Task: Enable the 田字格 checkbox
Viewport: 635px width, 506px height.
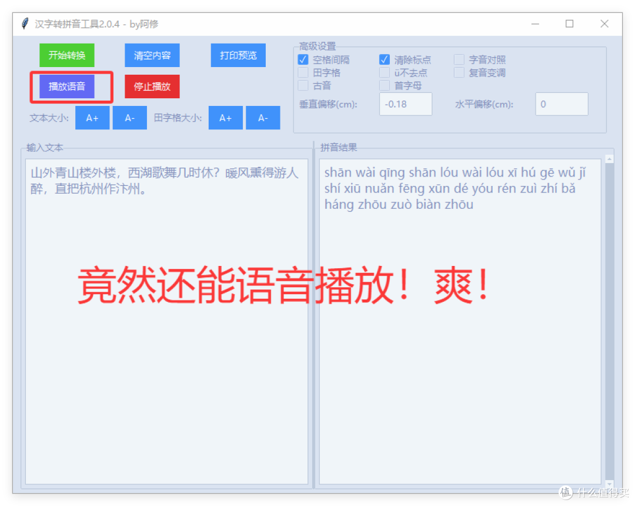Action: [303, 73]
